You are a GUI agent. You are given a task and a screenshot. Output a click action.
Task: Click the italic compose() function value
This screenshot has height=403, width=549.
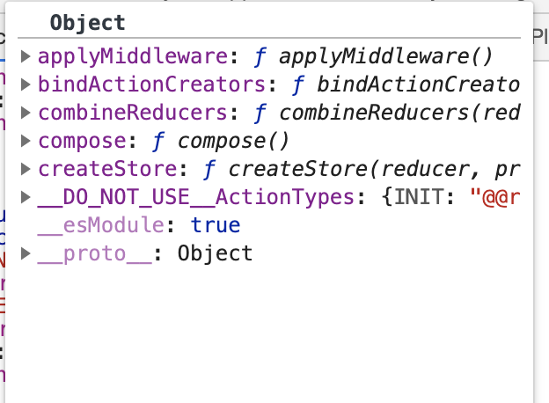(x=233, y=142)
